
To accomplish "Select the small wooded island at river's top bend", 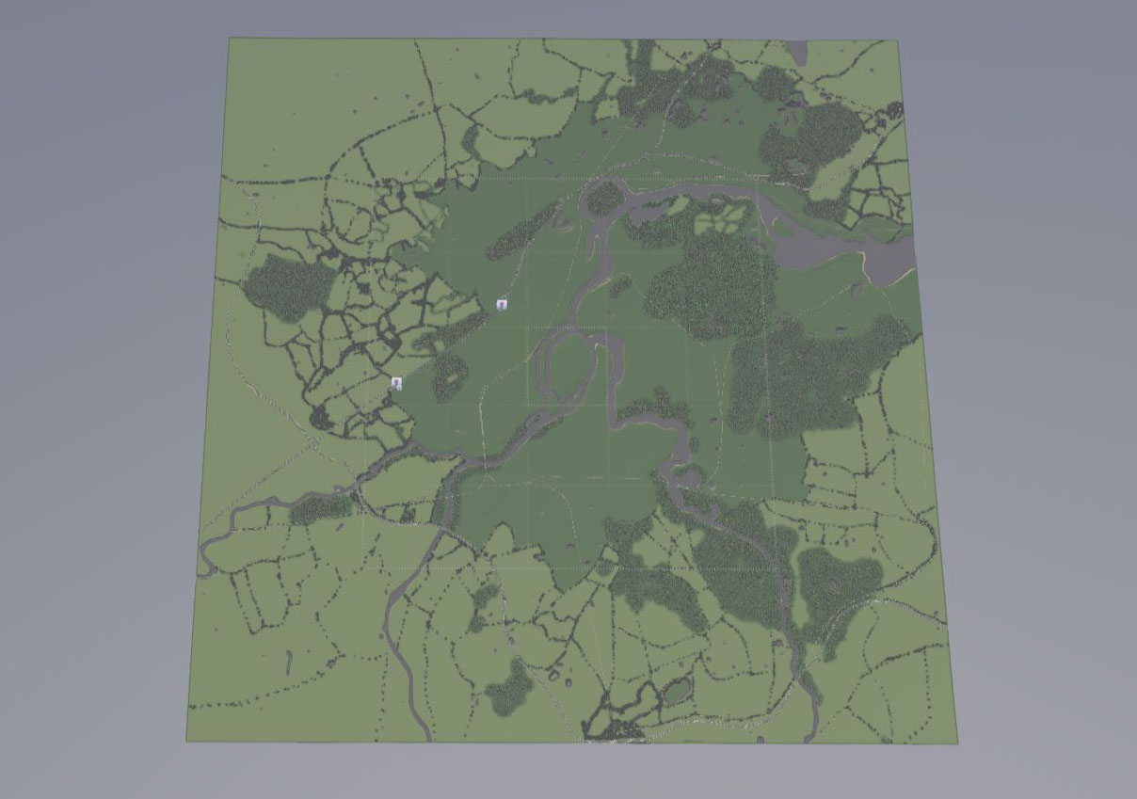I will coord(606,197).
